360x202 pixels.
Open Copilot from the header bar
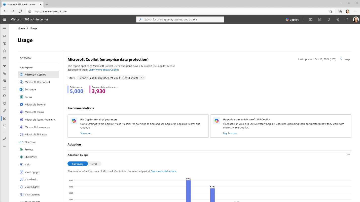point(292,20)
